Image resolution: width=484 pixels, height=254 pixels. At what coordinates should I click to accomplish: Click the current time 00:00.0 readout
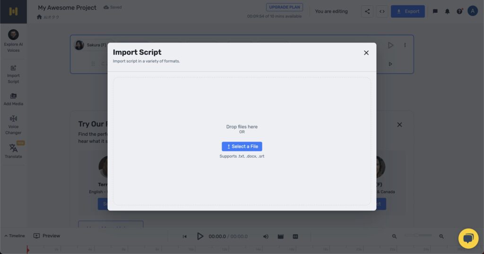coord(217,237)
